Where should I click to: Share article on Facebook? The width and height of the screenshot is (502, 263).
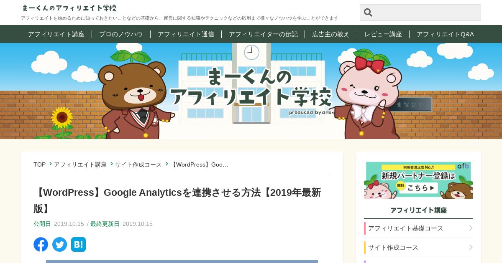tap(41, 244)
